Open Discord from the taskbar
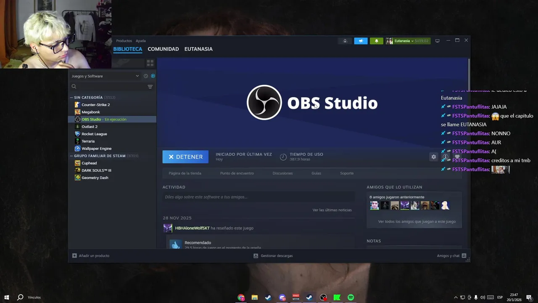The height and width of the screenshot is (303, 538). 282,298
